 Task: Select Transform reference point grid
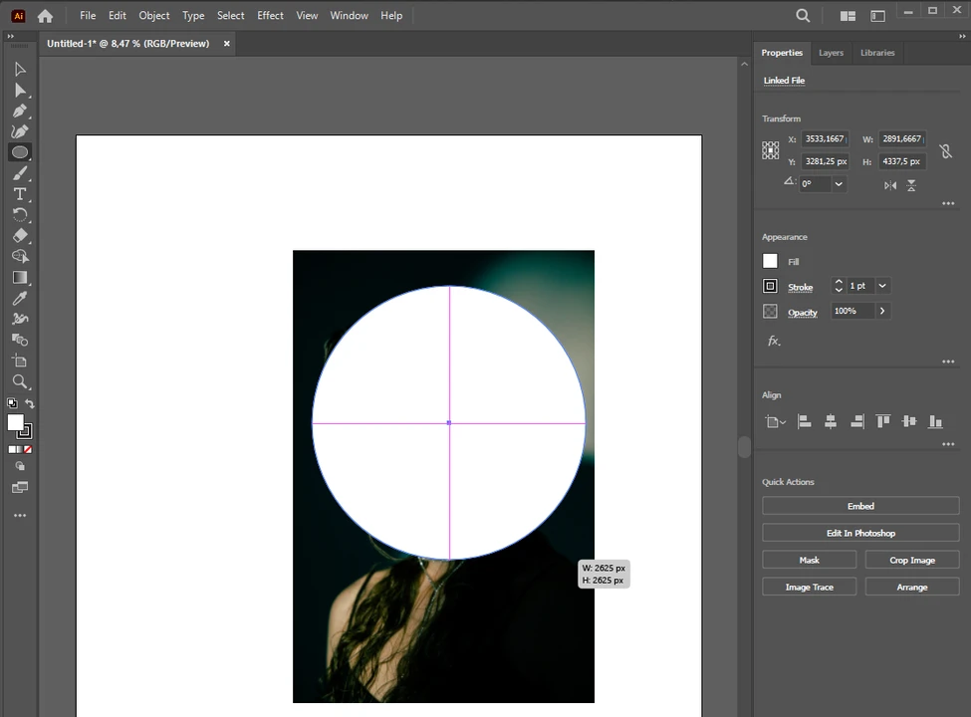point(771,149)
